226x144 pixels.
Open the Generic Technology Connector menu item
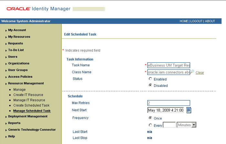coord(32,130)
